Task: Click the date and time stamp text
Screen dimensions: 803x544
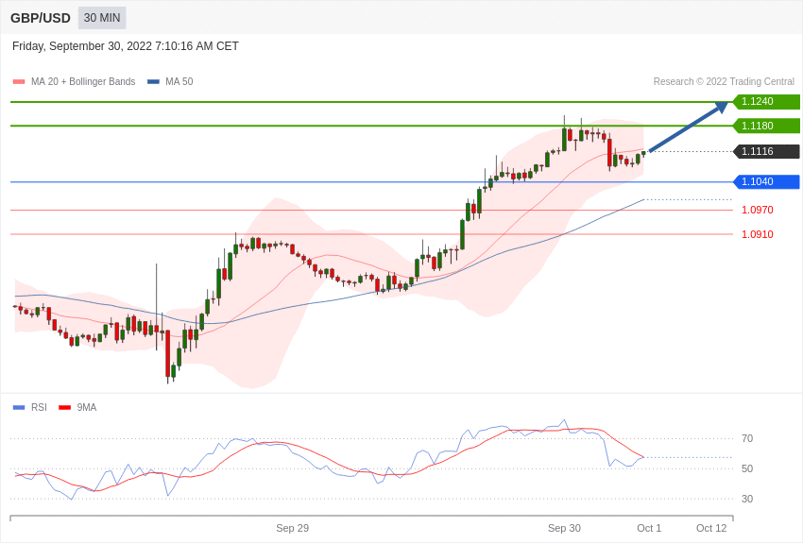Action: pyautogui.click(x=126, y=46)
